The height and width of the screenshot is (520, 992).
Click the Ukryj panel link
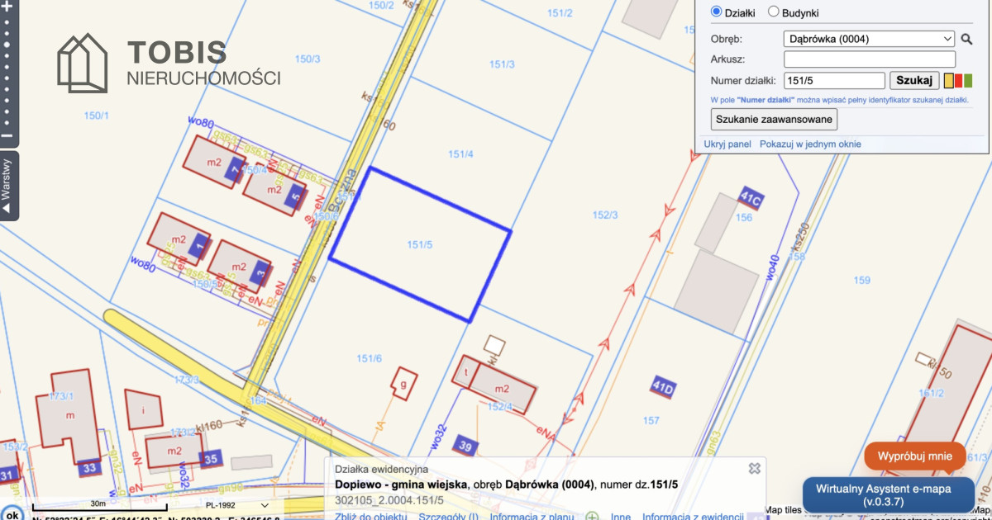click(x=727, y=144)
